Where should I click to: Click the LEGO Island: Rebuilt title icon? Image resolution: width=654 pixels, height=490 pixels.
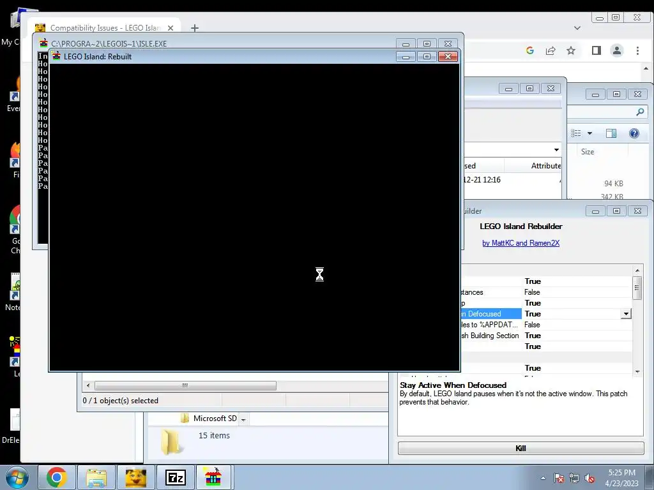[56, 56]
